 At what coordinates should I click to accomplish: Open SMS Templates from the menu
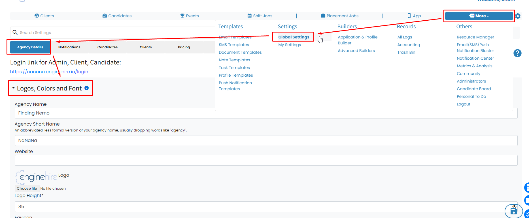pyautogui.click(x=234, y=45)
